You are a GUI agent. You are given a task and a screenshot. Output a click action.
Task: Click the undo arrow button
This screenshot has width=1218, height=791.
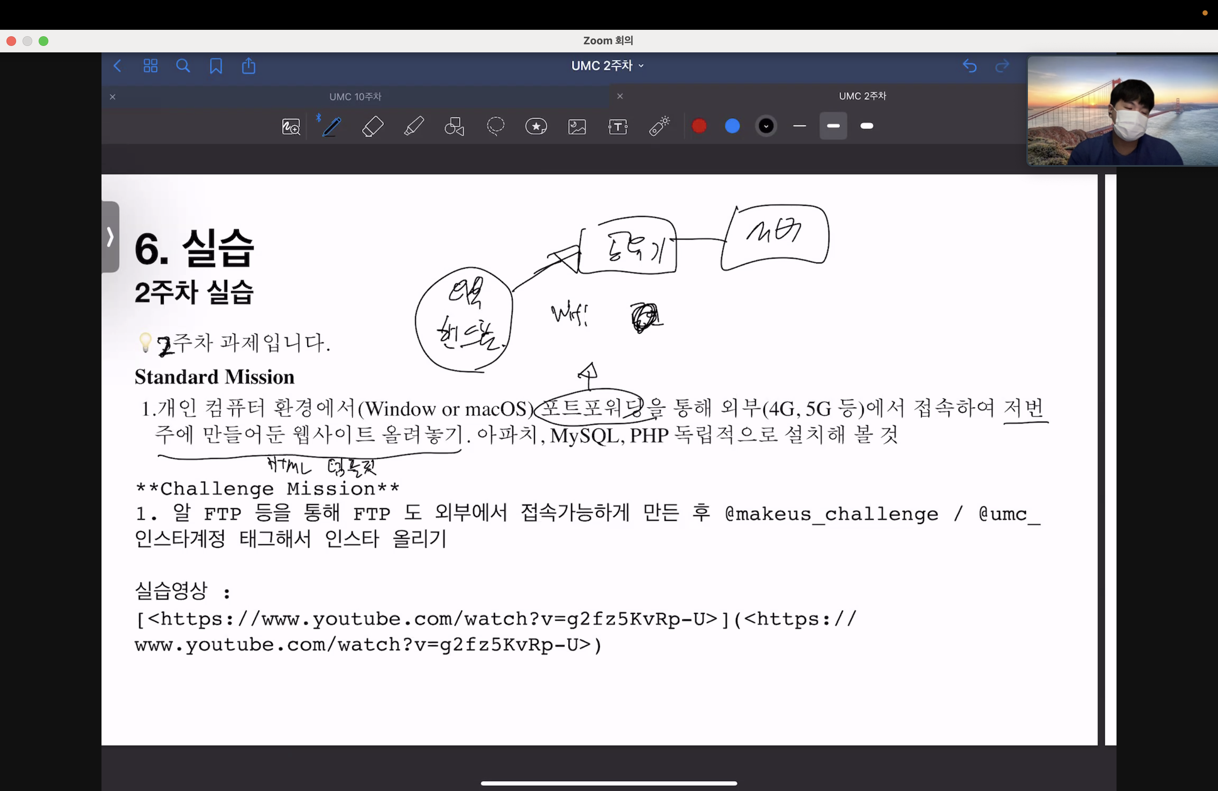pos(969,66)
